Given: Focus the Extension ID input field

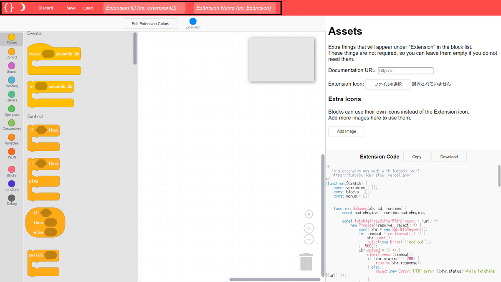Looking at the screenshot, I should tap(145, 8).
